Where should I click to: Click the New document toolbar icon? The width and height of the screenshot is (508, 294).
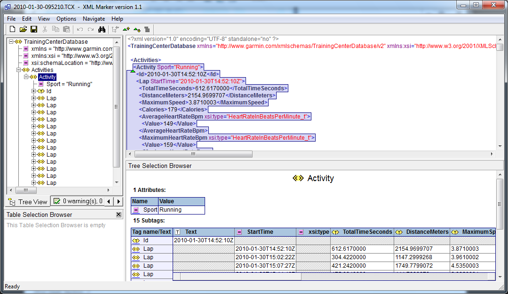pos(12,29)
